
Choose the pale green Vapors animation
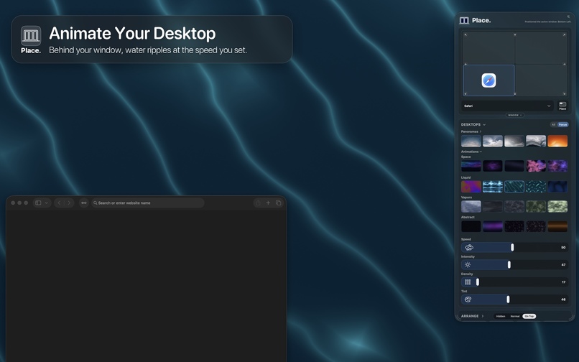point(557,206)
